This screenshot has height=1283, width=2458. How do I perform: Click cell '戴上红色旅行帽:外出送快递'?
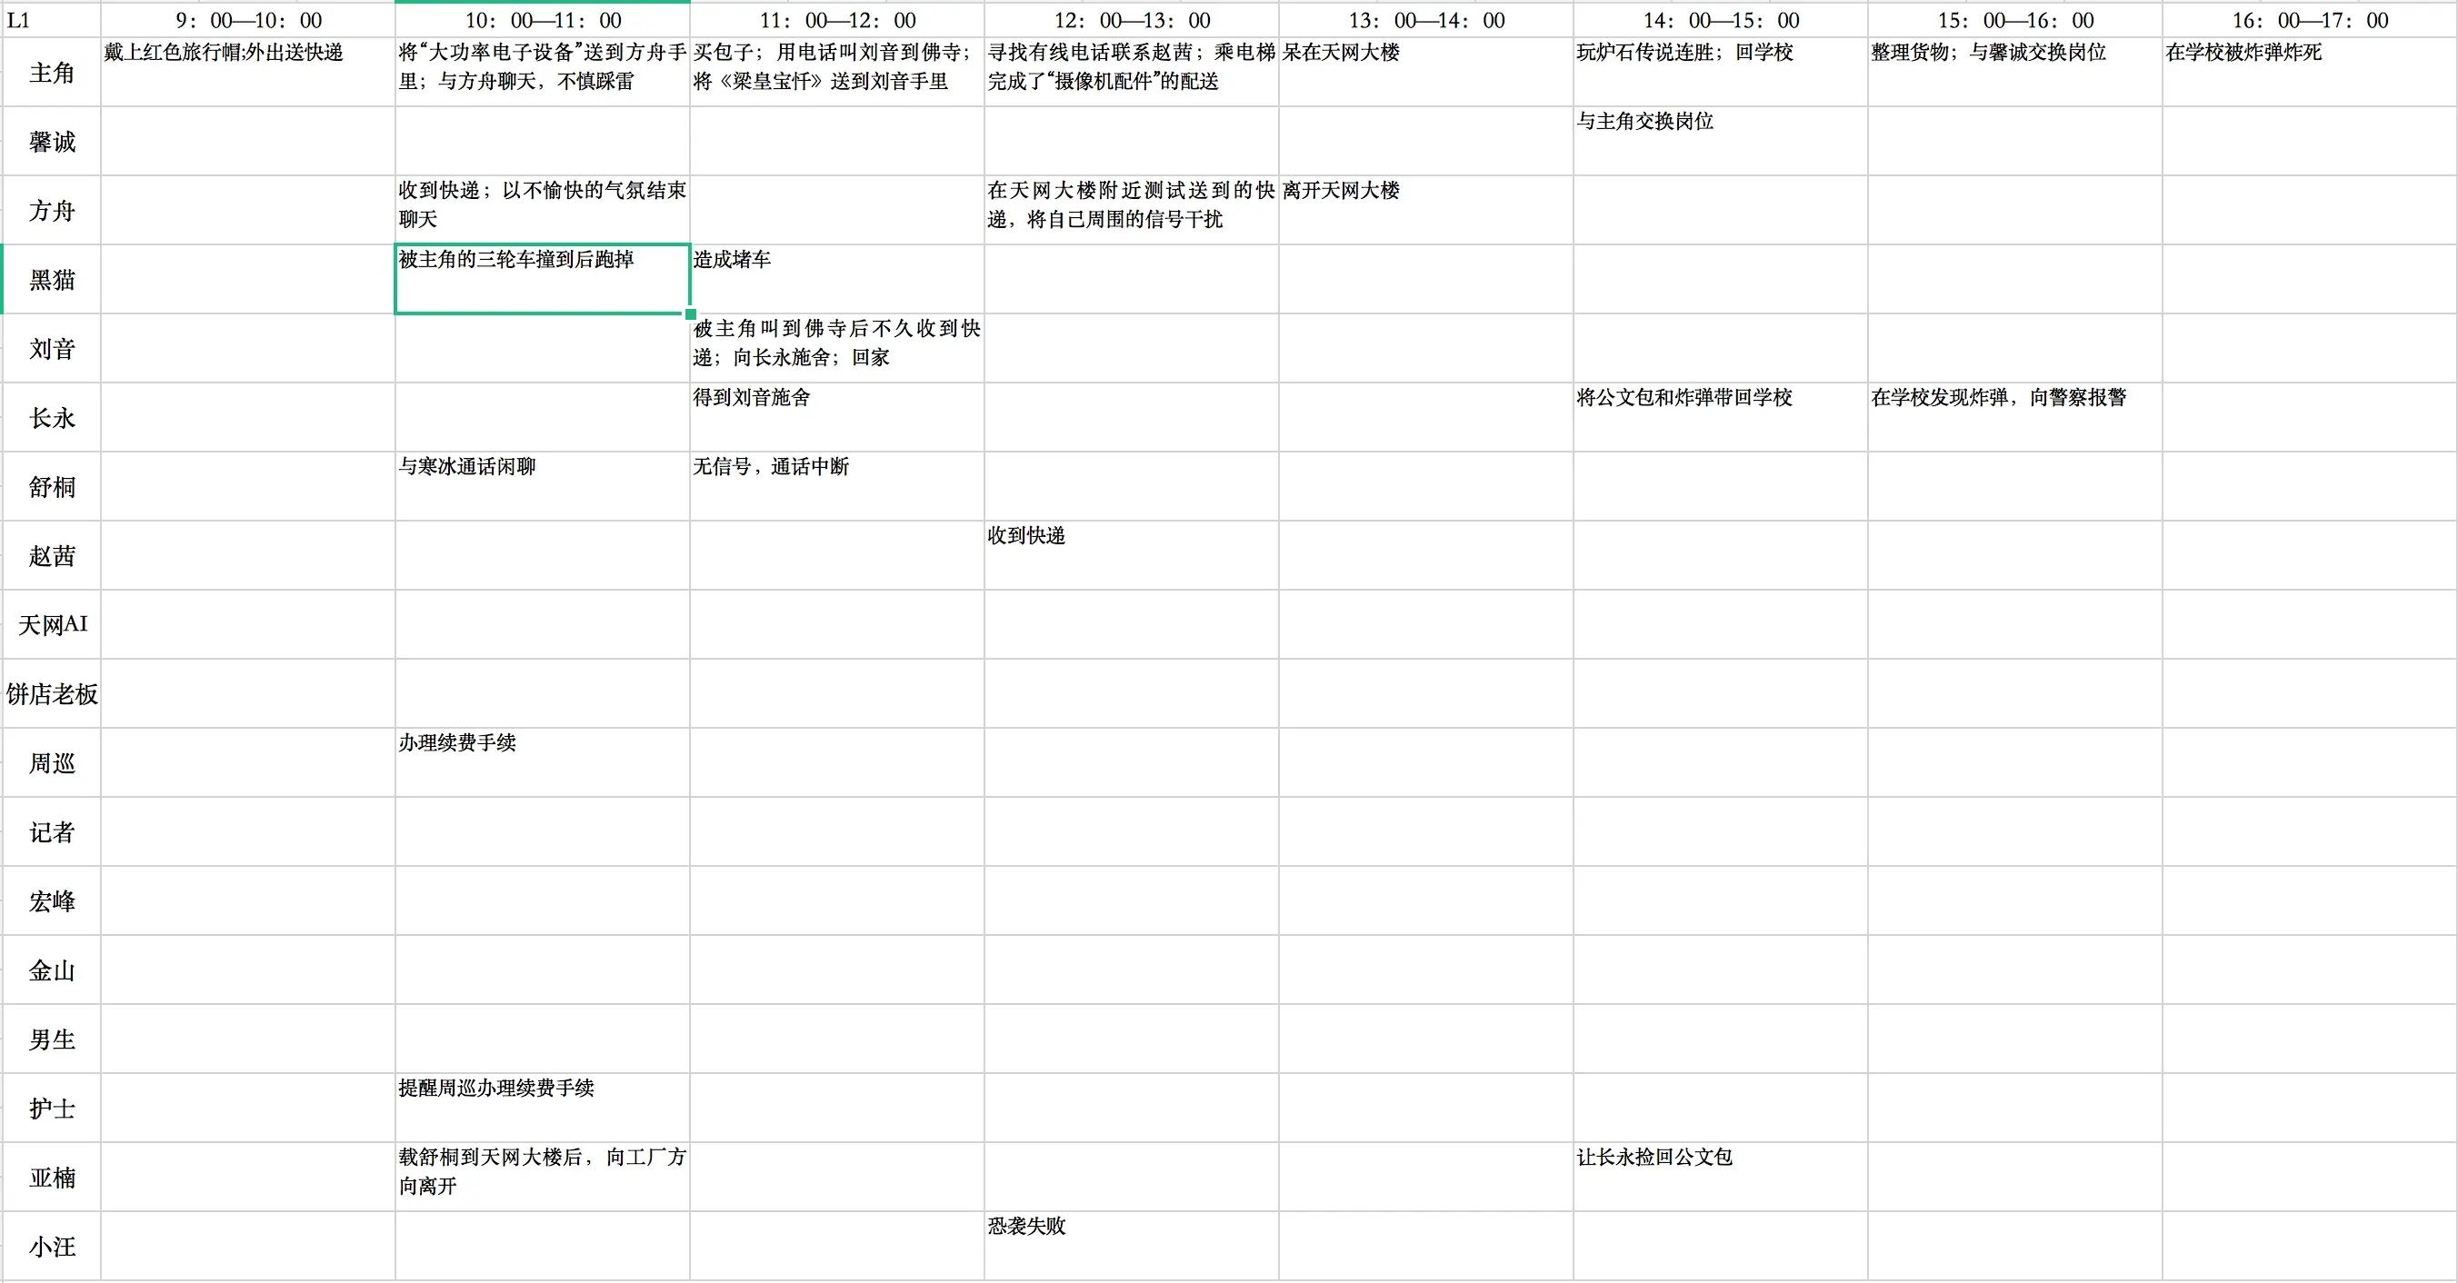coord(248,73)
